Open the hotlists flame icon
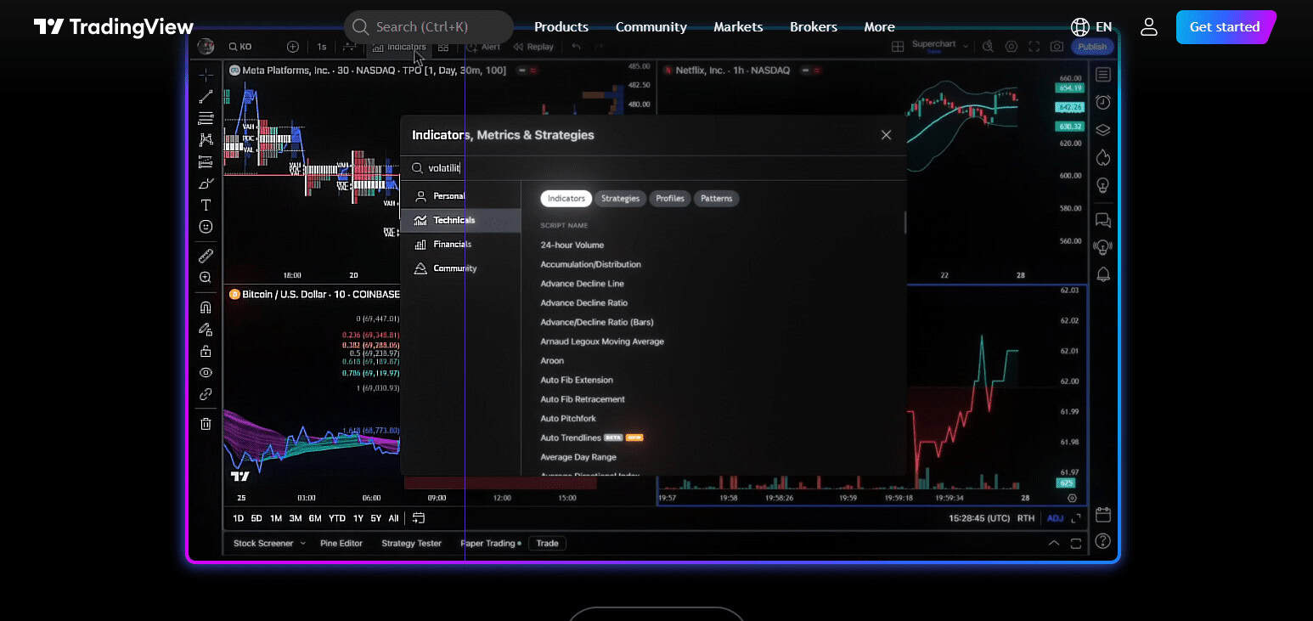The height and width of the screenshot is (621, 1313). point(1103,158)
